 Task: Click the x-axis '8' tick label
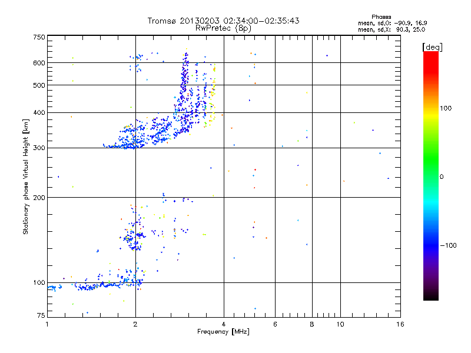coord(312,324)
